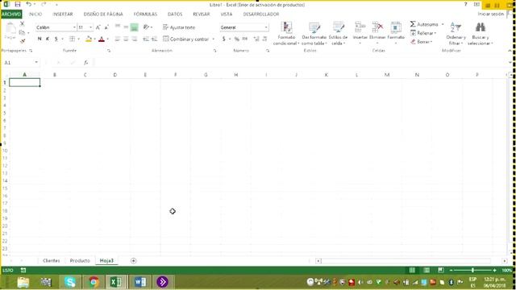Click the Borrar button
This screenshot has height=290, width=516.
[421, 42]
